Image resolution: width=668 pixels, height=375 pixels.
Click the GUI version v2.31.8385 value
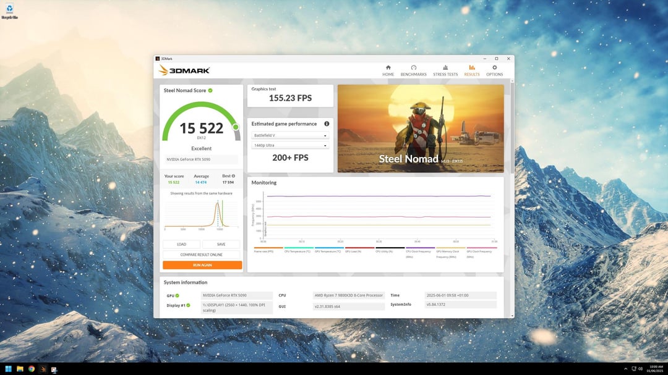click(x=348, y=306)
